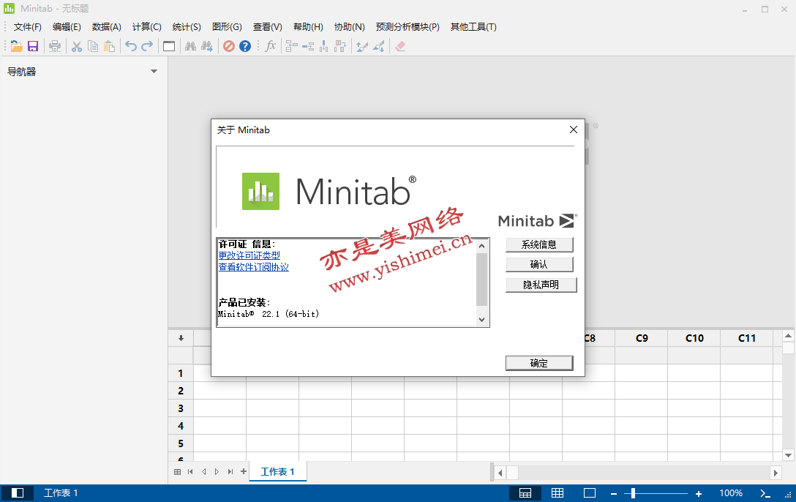Screen dimensions: 796x502
Task: Click the pink eraser toolbar icon
Action: coord(400,46)
